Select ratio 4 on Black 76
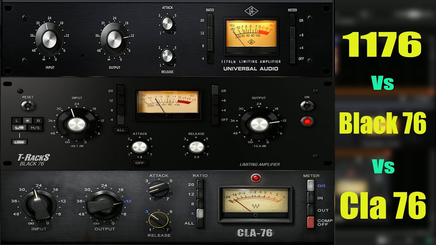436x245 pixels. pyautogui.click(x=120, y=120)
